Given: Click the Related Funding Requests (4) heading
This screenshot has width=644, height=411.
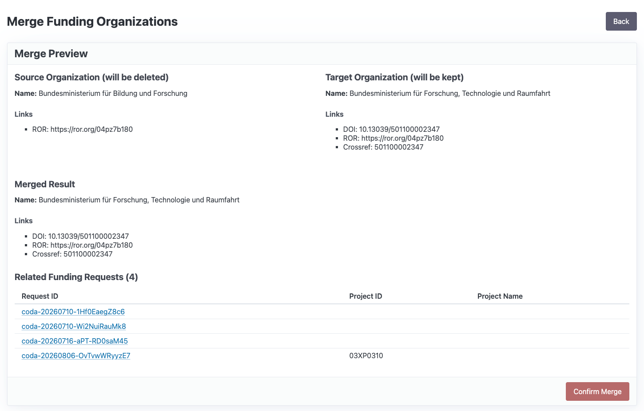Looking at the screenshot, I should pyautogui.click(x=76, y=277).
